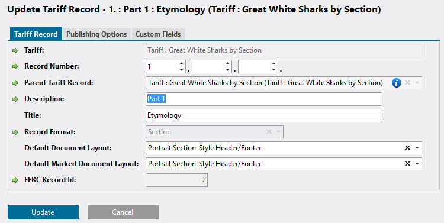Screen dimensions: 444x223
Task: Click the green arrow beside Record Format
Action: coord(15,132)
